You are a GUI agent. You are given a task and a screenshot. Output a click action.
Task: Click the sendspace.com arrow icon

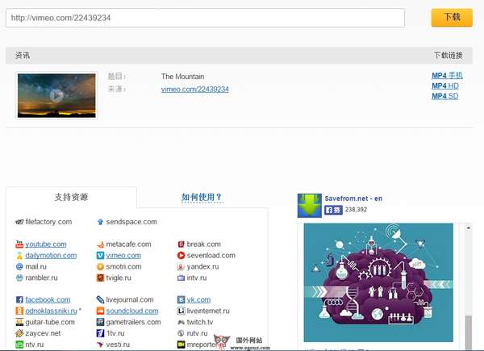point(100,222)
